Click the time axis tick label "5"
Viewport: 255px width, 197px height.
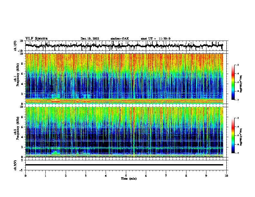tap(126, 176)
